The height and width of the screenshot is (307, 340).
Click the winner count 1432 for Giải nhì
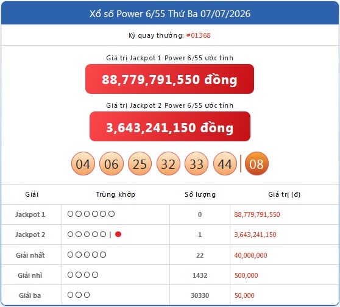click(x=200, y=275)
